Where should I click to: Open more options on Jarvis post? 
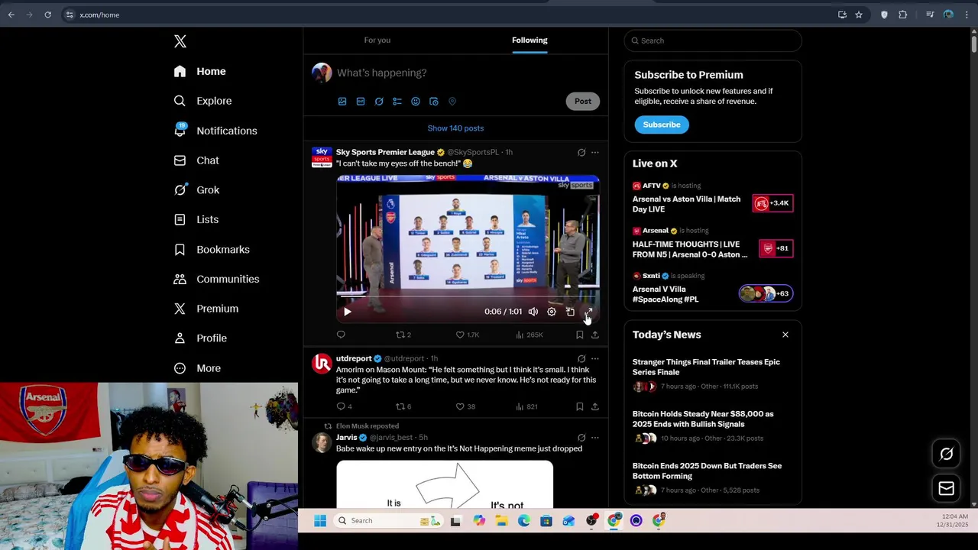point(595,438)
